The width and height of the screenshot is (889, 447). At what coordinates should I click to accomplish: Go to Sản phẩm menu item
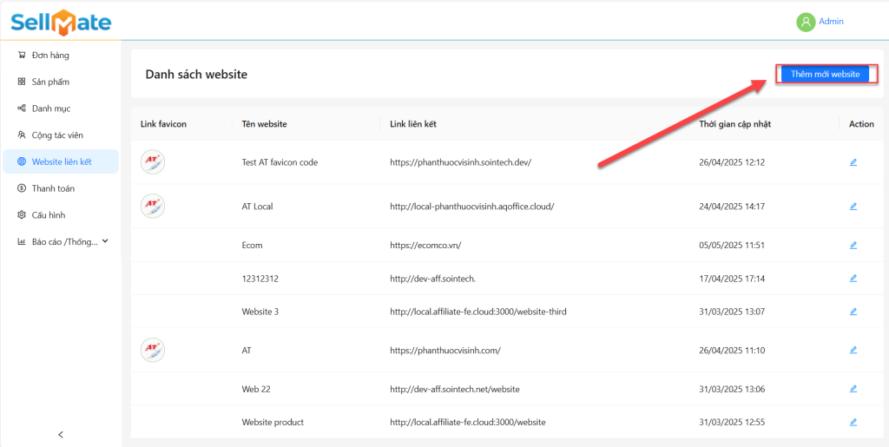(50, 82)
